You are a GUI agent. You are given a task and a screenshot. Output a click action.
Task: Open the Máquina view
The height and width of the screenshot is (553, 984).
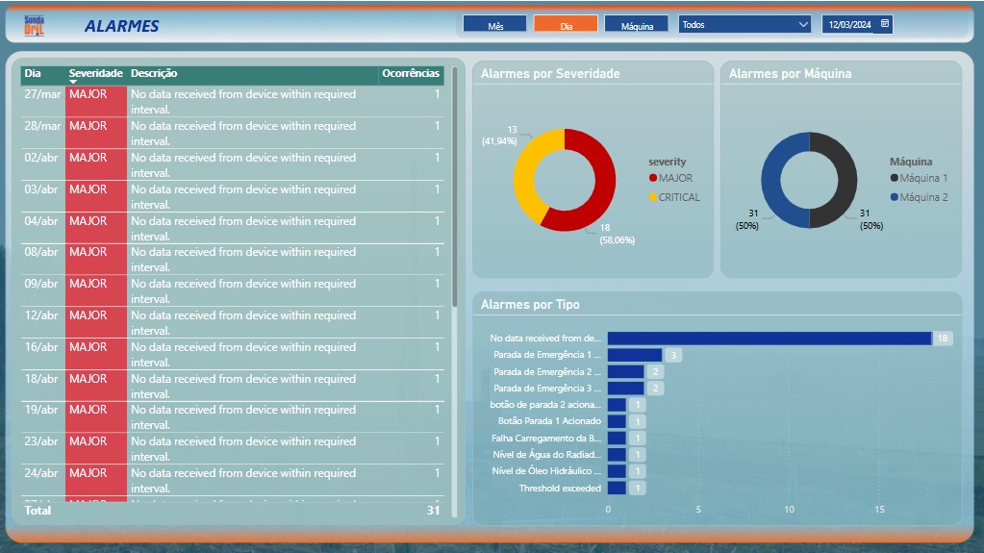[x=637, y=24]
